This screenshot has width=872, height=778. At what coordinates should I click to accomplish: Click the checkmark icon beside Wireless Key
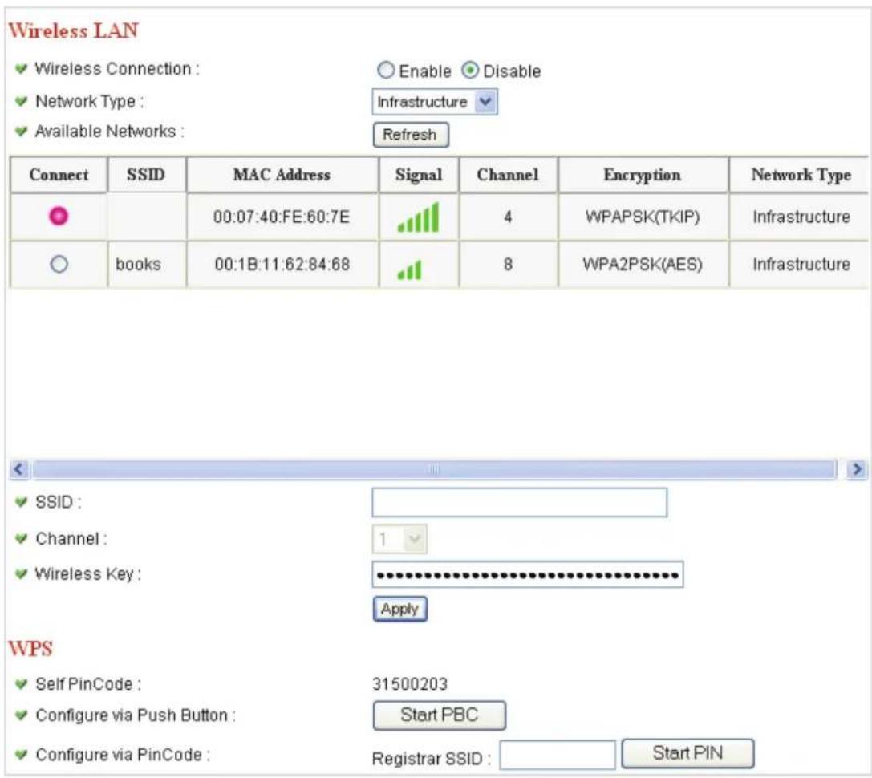point(21,574)
